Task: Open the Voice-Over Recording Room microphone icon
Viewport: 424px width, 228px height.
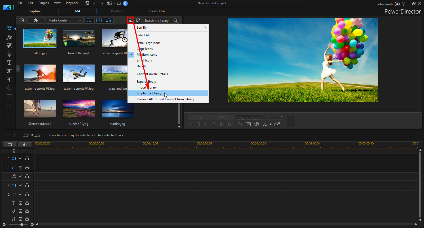Action: point(9,88)
